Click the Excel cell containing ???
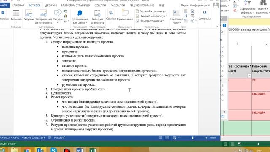The width and height of the screenshot is (270, 152). [261, 84]
